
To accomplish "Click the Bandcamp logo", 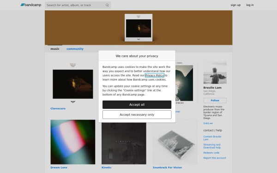I will tap(31, 5).
